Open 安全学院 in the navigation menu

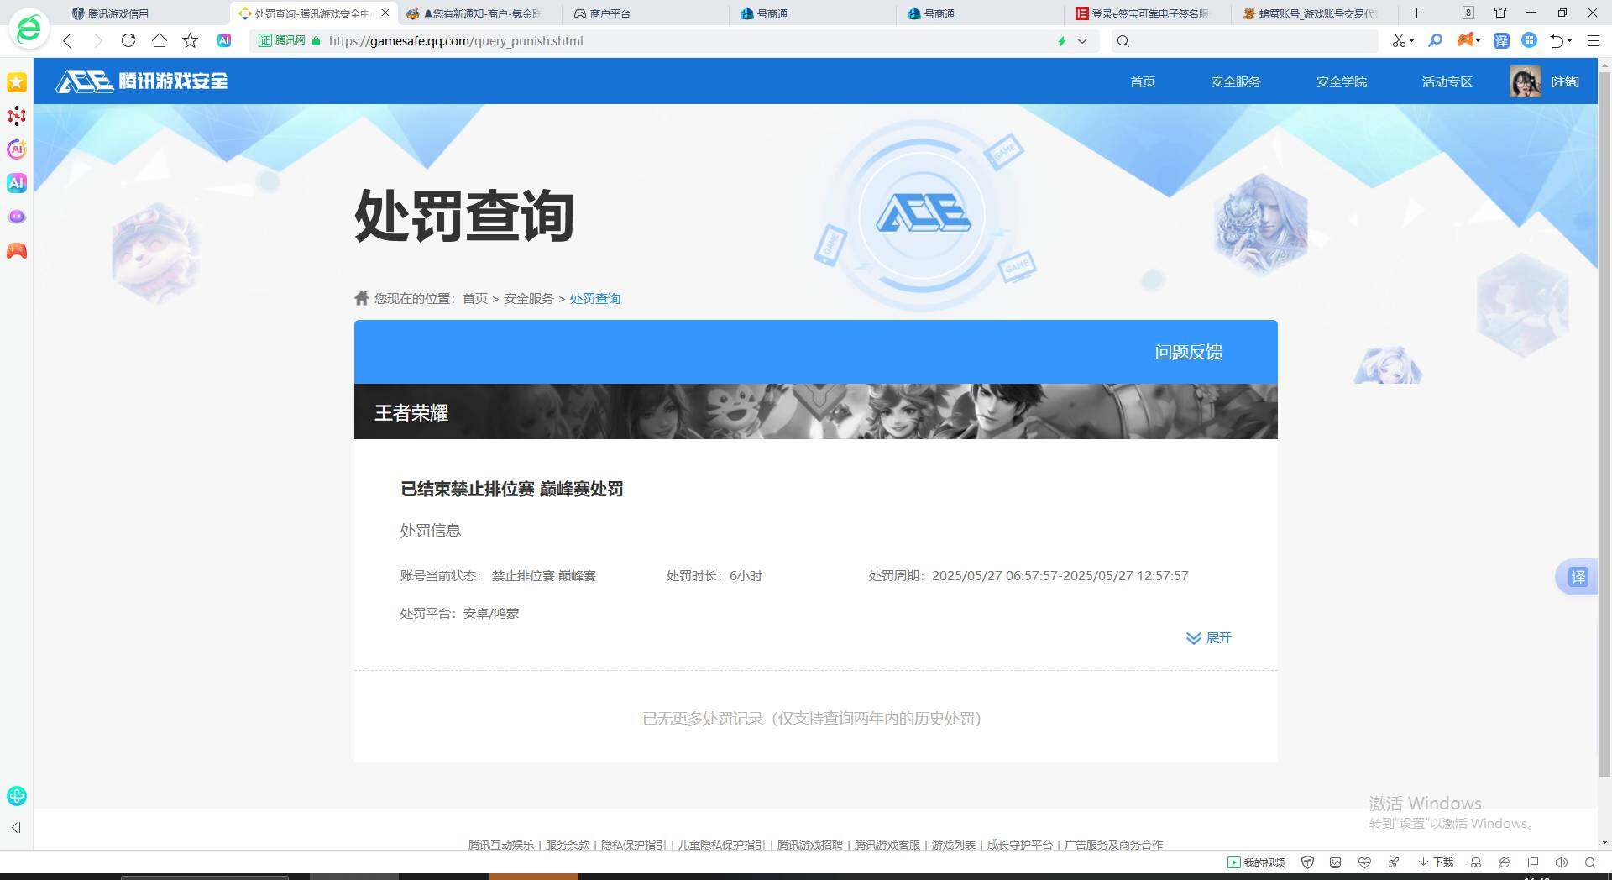coord(1341,81)
